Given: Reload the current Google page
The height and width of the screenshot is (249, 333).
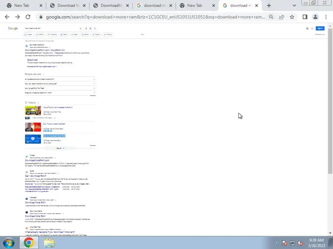Looking at the screenshot, I should coord(28,17).
